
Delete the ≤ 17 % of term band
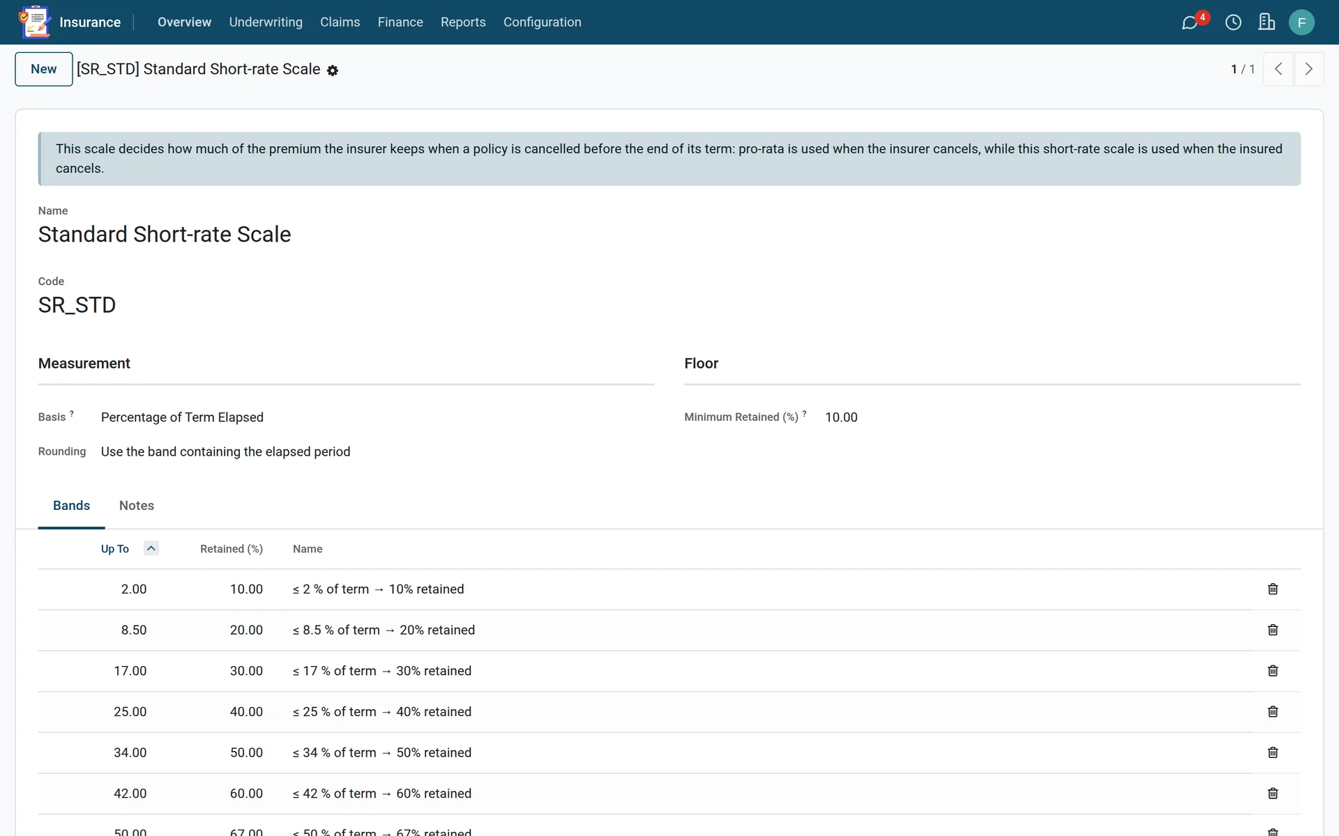pyautogui.click(x=1273, y=671)
